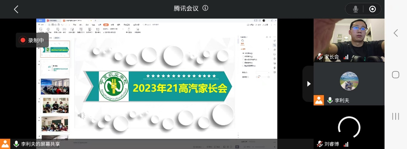Screen dimensions: 407x149
Task: Click the share button at WPS top right
Action: [265, 25]
